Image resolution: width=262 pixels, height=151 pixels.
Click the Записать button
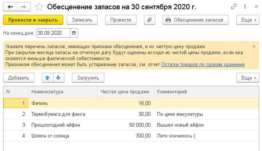82,20
